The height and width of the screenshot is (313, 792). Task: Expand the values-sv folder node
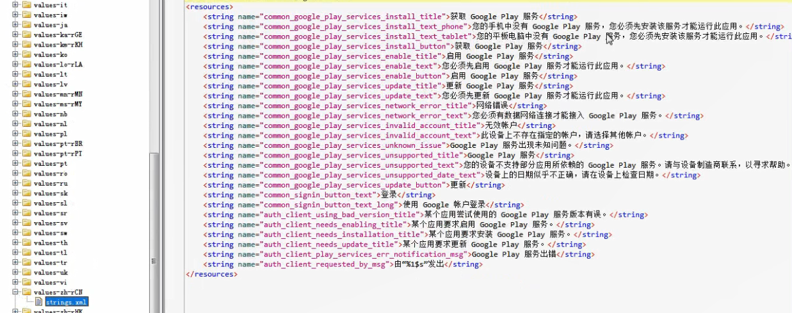[15, 223]
